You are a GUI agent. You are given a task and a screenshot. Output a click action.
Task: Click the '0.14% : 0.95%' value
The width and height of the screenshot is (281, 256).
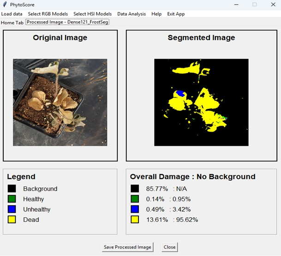coord(168,199)
